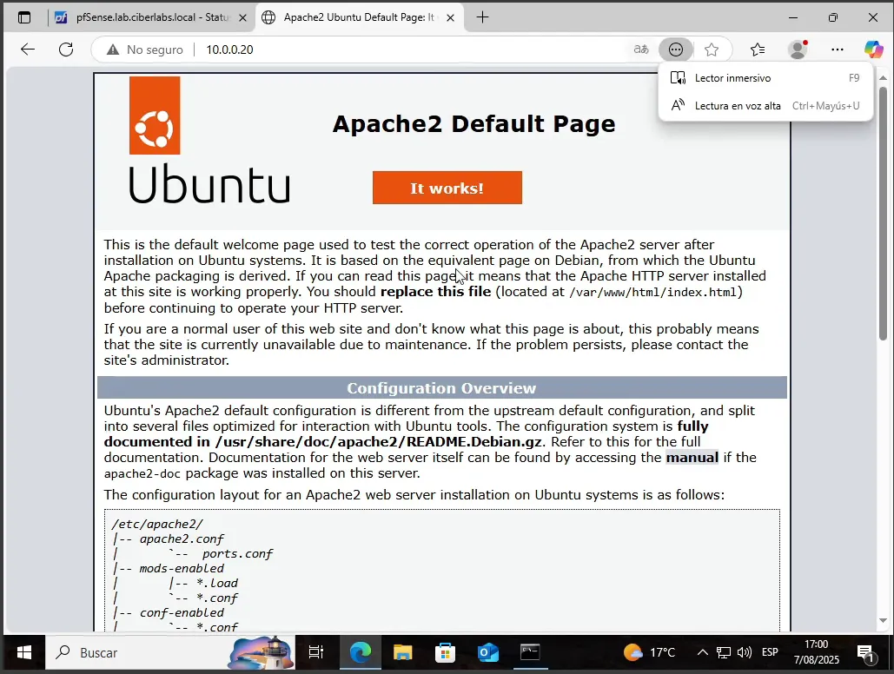
Task: Open Task View from the taskbar
Action: [316, 652]
